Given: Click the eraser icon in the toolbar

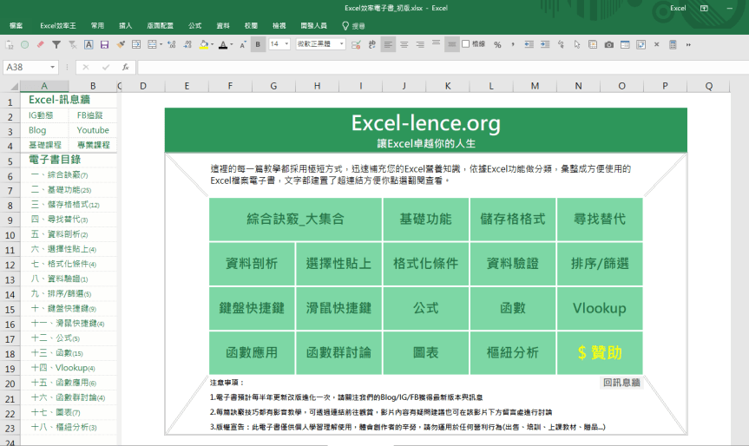Looking at the screenshot, I should (x=41, y=44).
